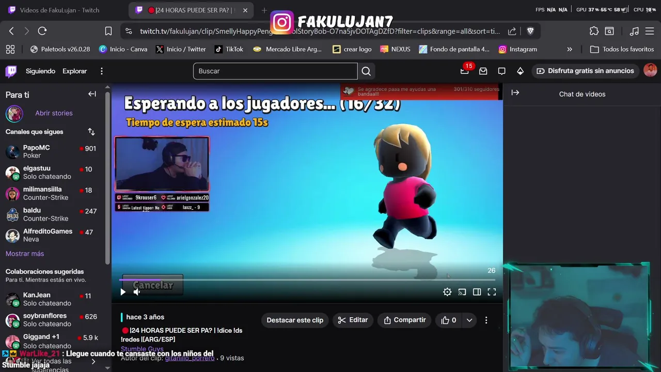Click the Brave shields icon
The image size is (661, 372).
point(530,31)
